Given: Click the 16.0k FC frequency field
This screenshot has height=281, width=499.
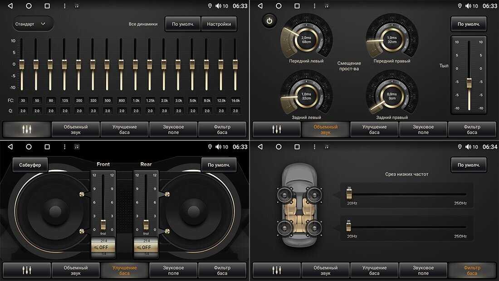Looking at the screenshot, I should coord(235,101).
